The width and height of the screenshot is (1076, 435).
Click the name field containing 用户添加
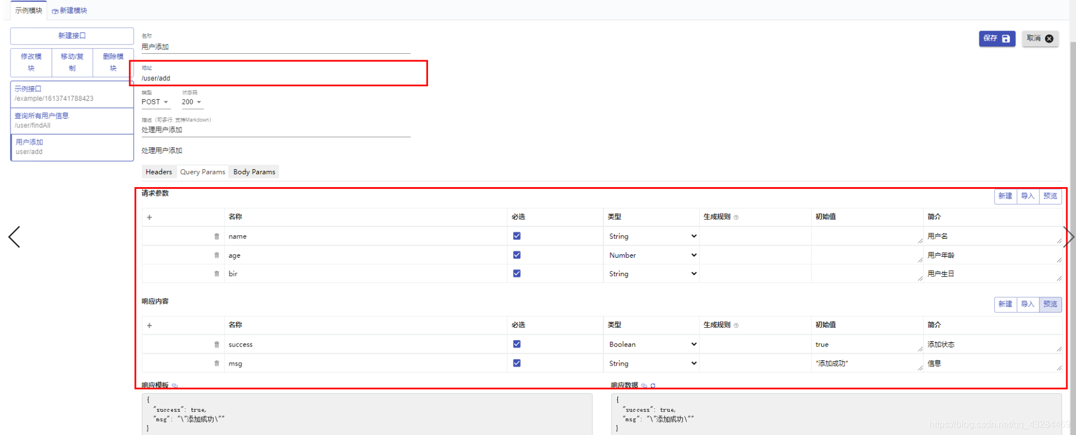click(276, 47)
